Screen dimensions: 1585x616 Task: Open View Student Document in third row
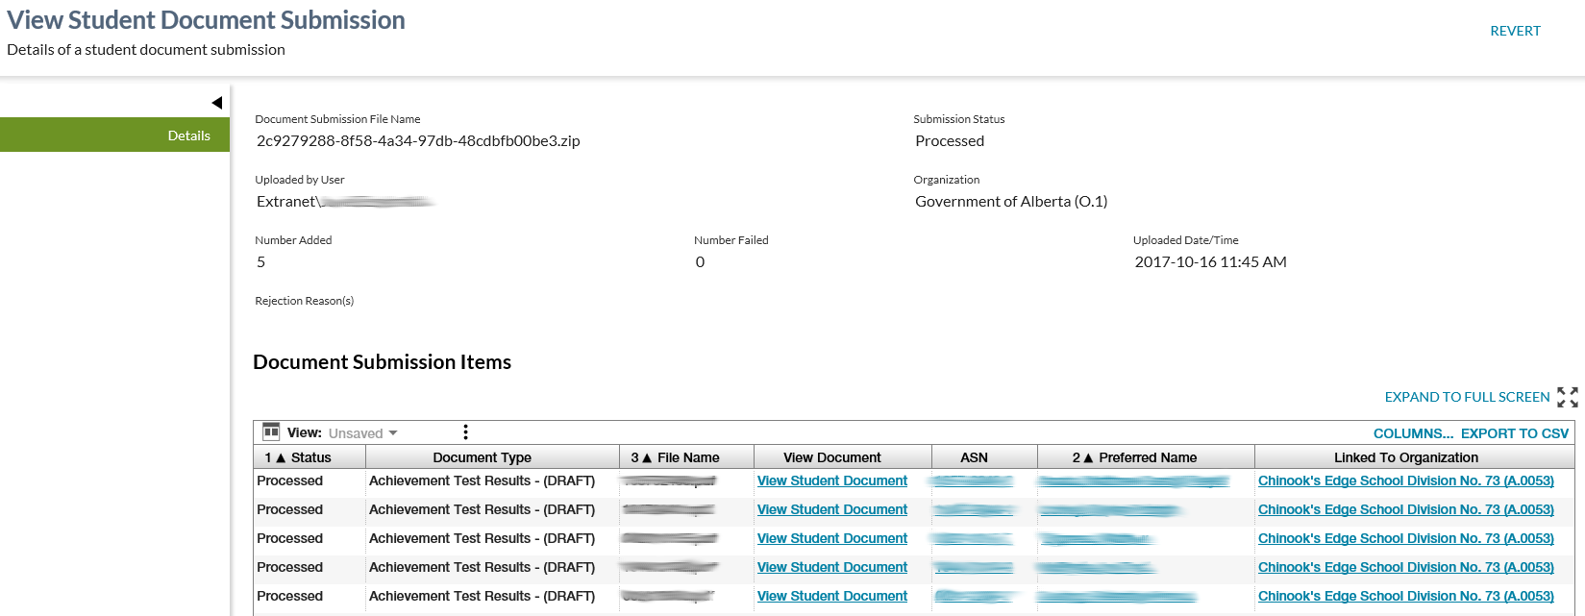(x=831, y=538)
